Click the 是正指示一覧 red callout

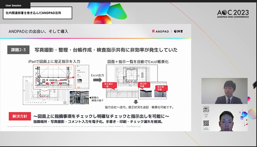click(x=109, y=85)
